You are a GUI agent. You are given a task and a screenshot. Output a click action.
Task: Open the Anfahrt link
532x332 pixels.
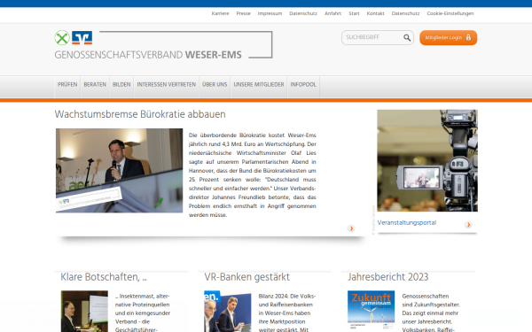332,13
